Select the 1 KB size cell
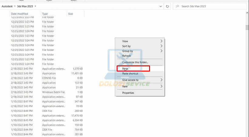The width and height of the screenshot is (249, 137). pos(80,92)
